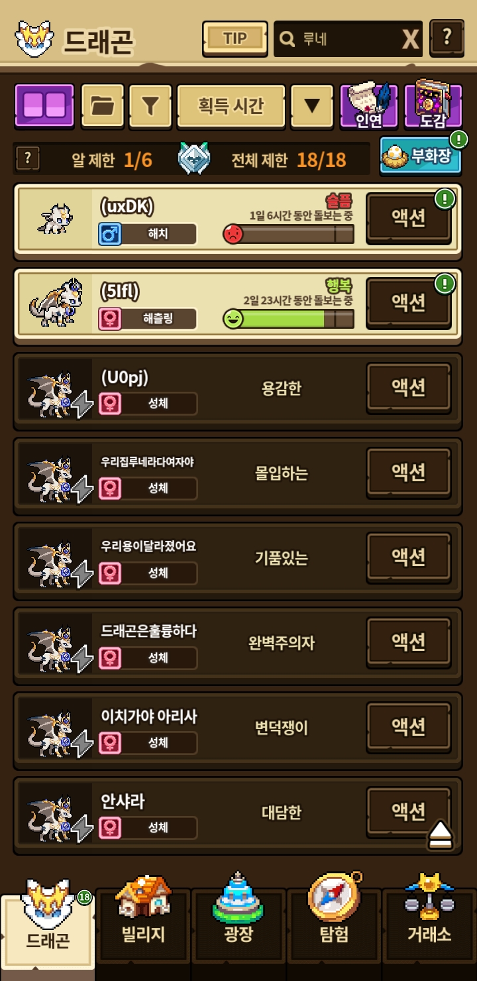The height and width of the screenshot is (981, 477).
Task: Open the folder icon button
Action: click(x=102, y=105)
